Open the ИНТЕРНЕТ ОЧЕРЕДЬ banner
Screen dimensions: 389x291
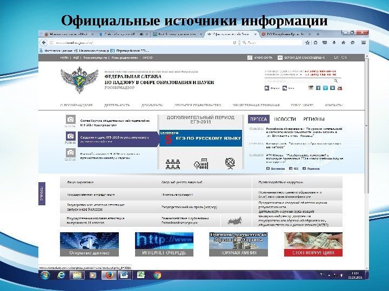[164, 244]
